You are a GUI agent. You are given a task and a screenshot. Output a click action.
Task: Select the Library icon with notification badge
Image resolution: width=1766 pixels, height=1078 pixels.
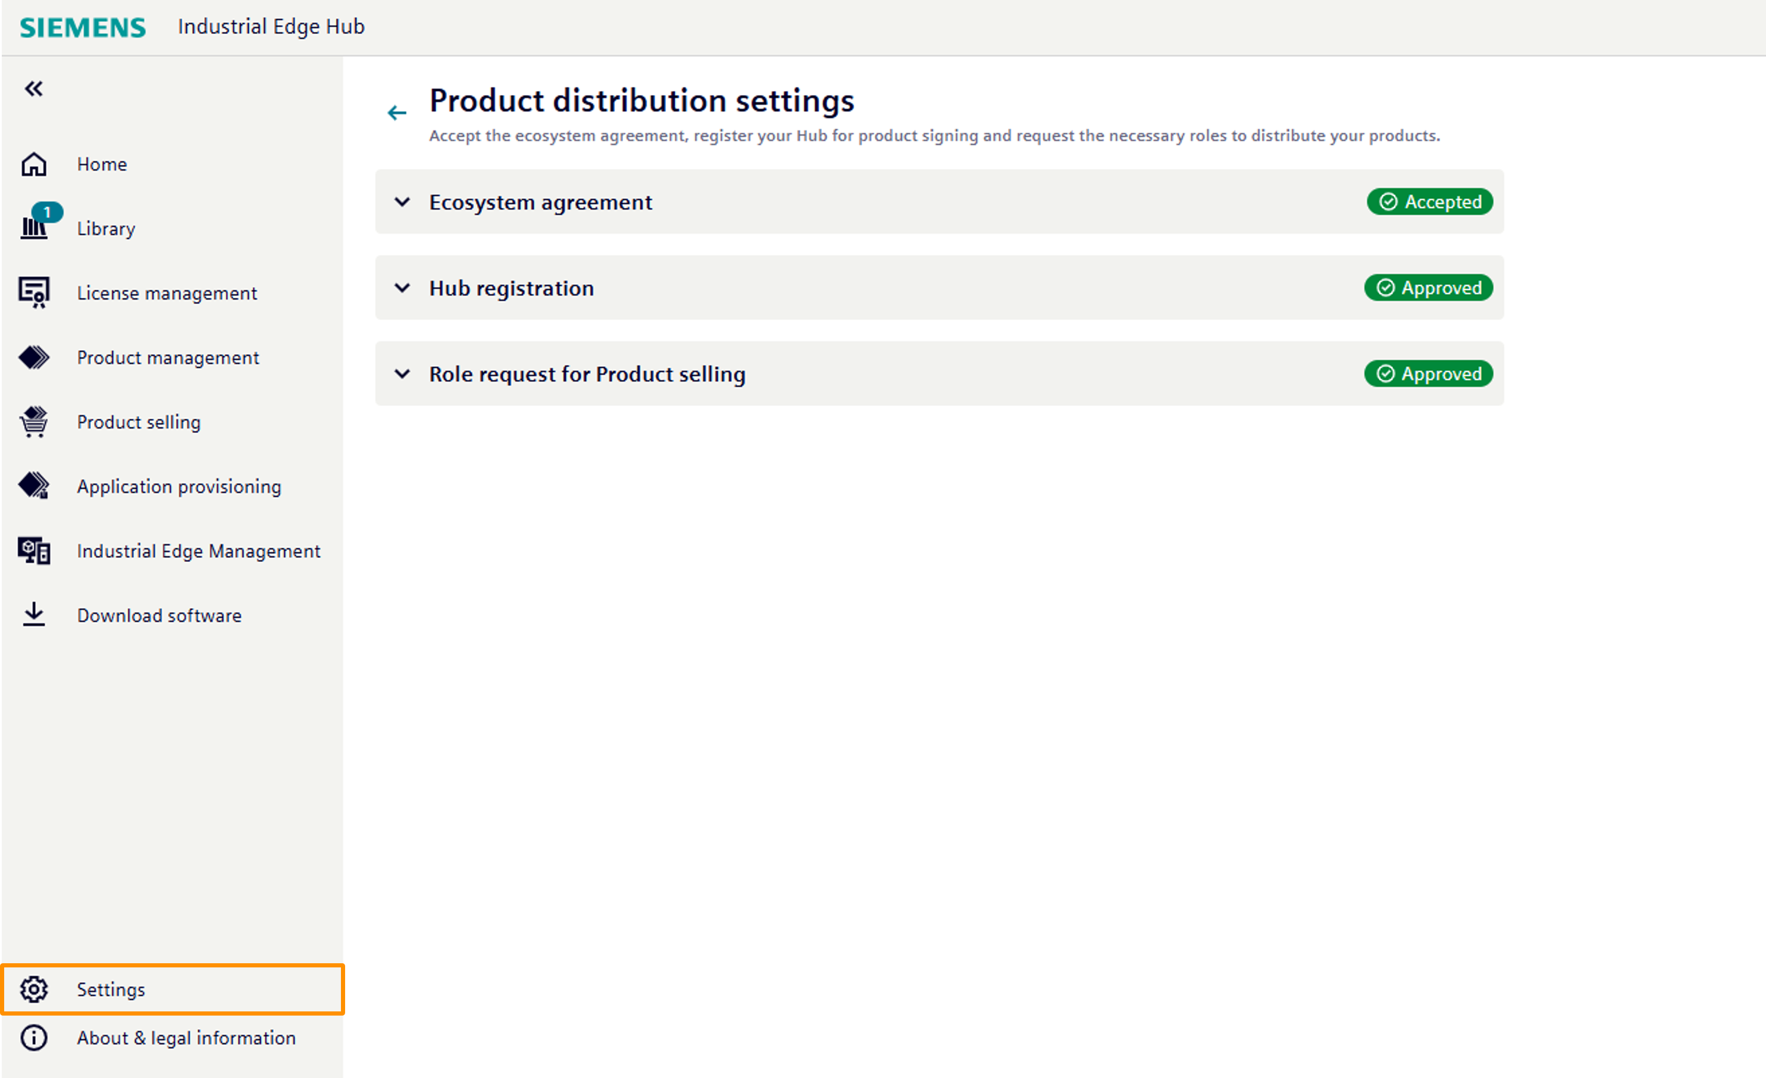click(x=33, y=228)
